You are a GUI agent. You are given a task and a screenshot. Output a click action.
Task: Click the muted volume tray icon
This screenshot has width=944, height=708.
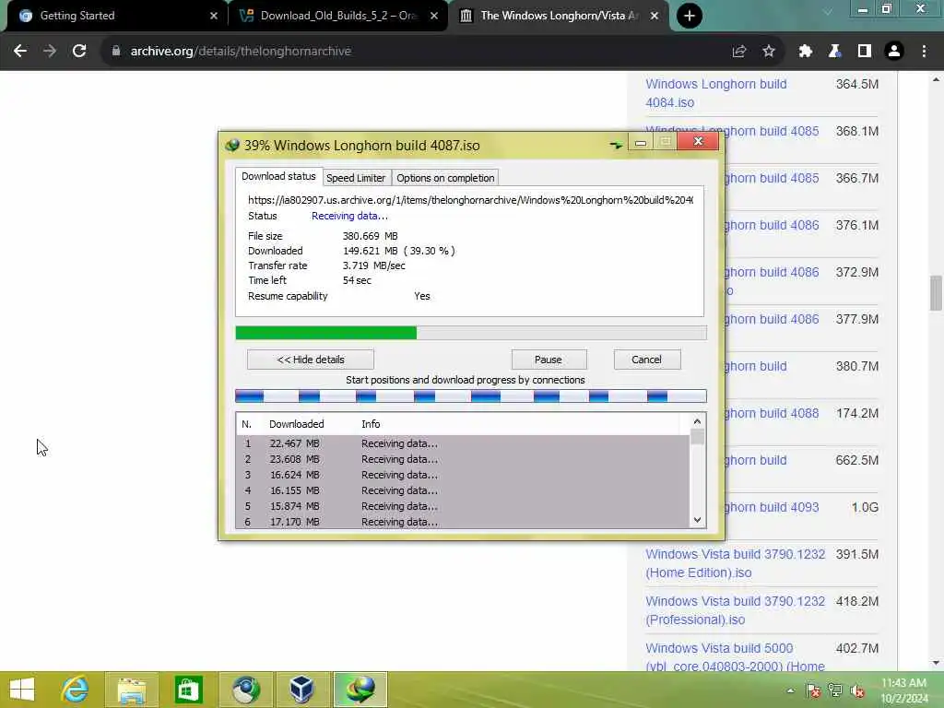pyautogui.click(x=857, y=690)
